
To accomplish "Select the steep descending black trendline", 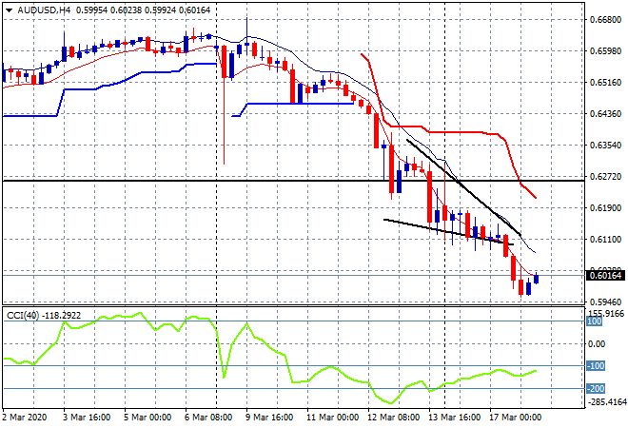I will (463, 187).
